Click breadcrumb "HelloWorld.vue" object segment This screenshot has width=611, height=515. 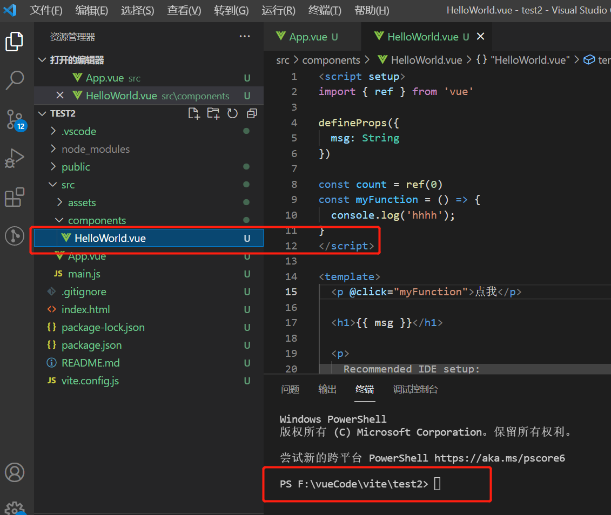pos(523,60)
